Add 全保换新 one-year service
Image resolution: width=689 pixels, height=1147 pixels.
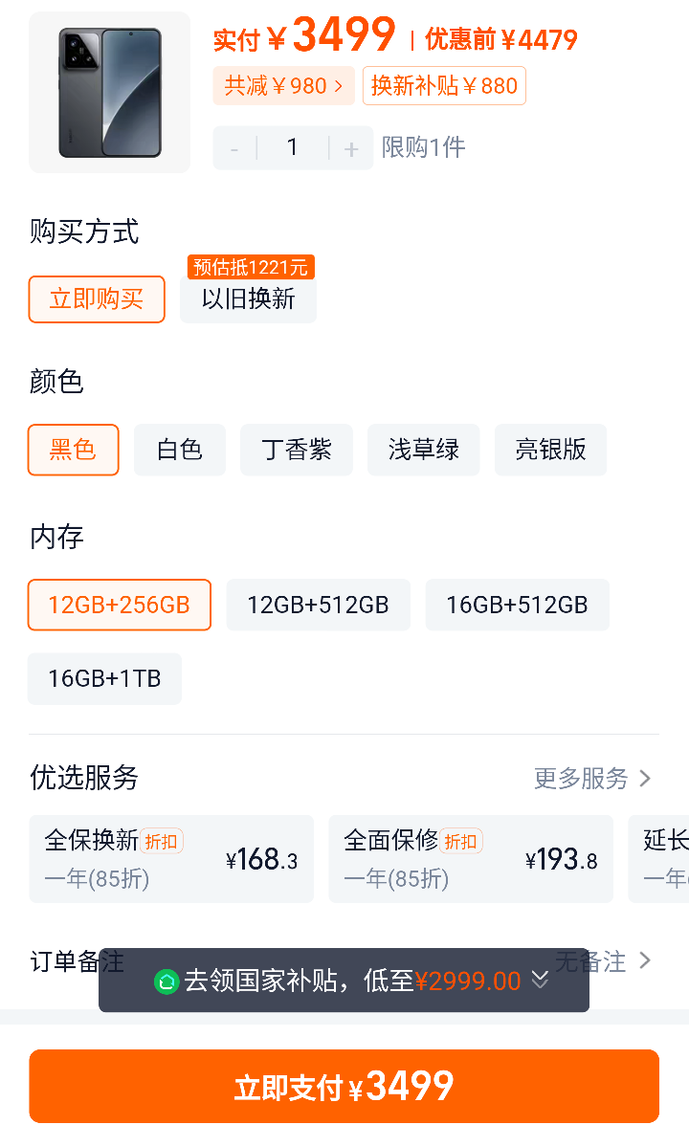click(172, 859)
